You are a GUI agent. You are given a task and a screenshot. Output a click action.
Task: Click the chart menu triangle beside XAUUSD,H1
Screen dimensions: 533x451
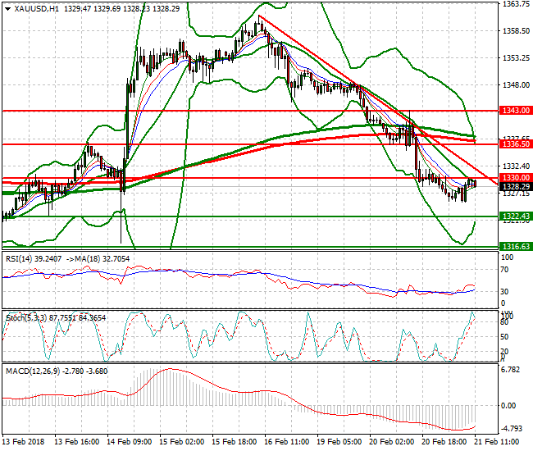(x=8, y=9)
